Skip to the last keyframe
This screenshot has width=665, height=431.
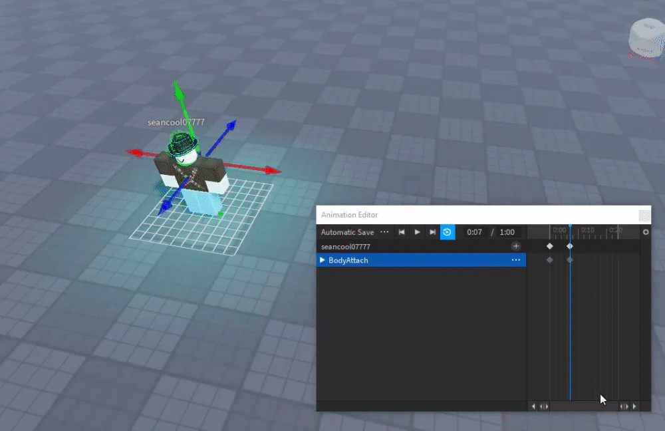point(432,232)
